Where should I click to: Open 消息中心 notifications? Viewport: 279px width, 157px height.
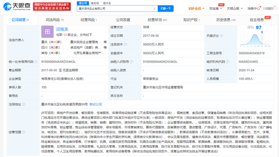coord(253,8)
